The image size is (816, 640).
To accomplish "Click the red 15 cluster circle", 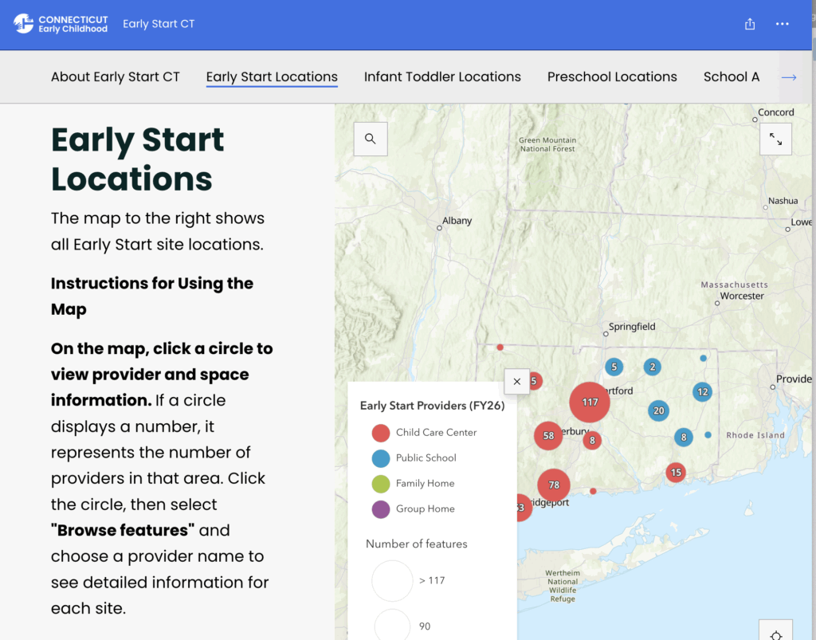I will pos(676,473).
